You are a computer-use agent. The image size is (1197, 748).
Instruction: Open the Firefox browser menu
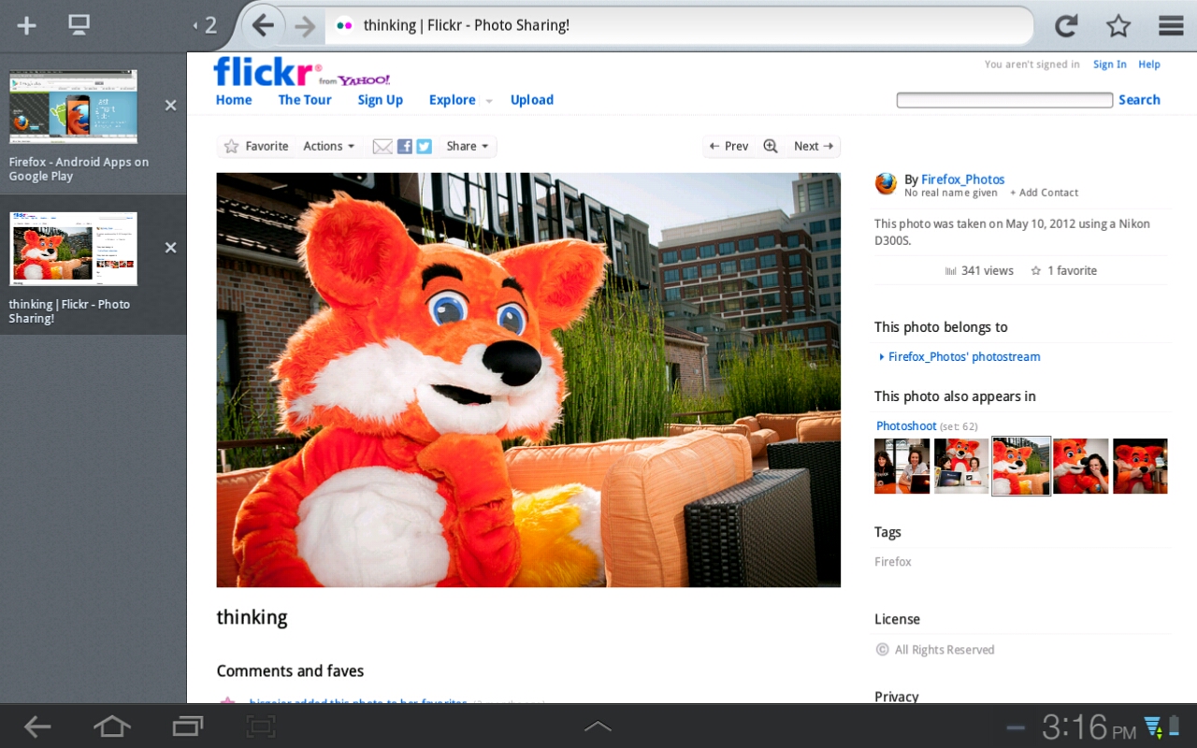click(1170, 25)
